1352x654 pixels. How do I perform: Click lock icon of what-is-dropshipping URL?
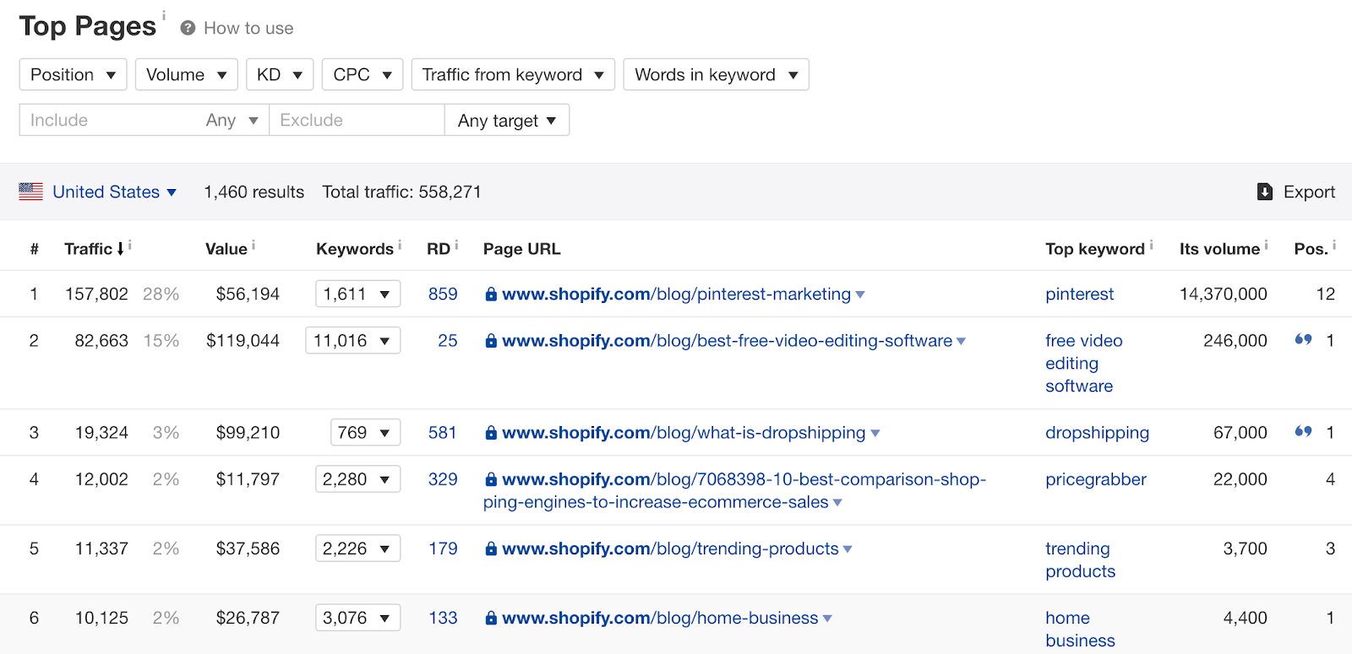tap(491, 432)
